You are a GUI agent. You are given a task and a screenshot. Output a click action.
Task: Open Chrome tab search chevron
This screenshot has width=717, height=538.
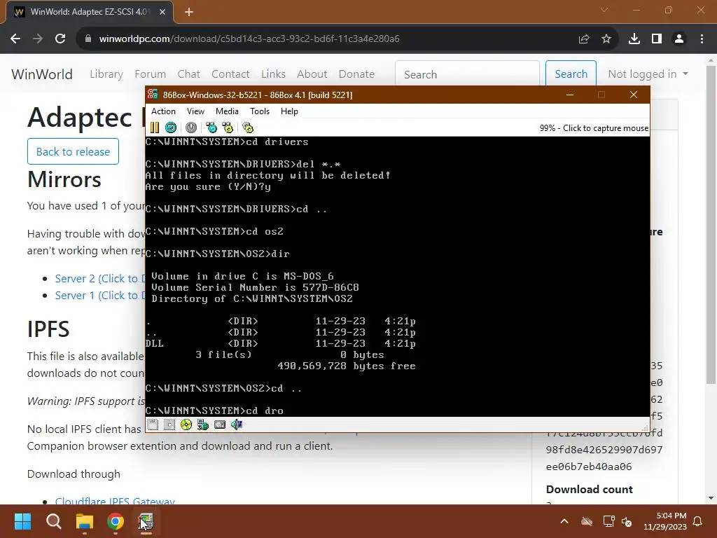[x=604, y=10]
